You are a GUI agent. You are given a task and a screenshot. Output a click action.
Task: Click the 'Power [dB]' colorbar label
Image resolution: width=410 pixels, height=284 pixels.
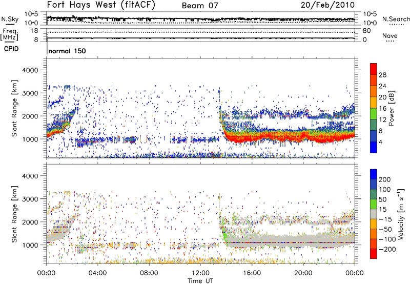(391, 108)
